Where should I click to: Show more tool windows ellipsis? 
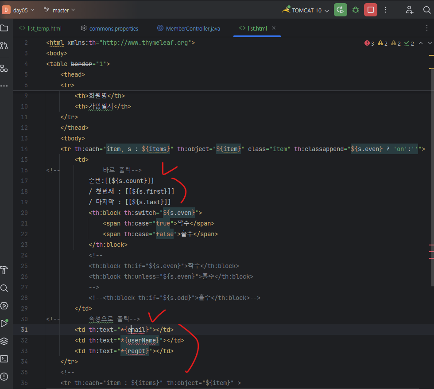[x=4, y=86]
